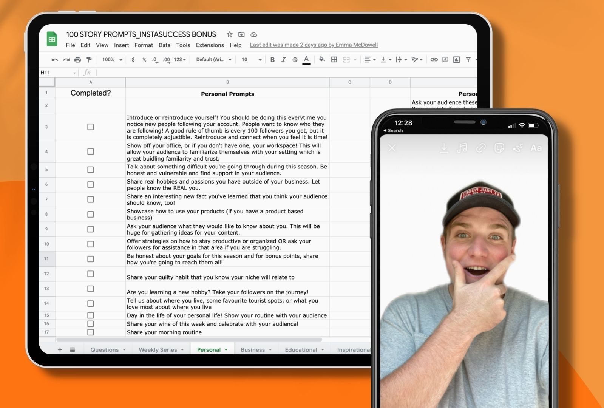Click the Redo arrow in Sheets toolbar
This screenshot has width=604, height=408.
66,60
